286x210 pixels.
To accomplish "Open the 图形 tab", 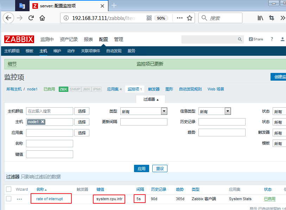I will click(x=169, y=89).
